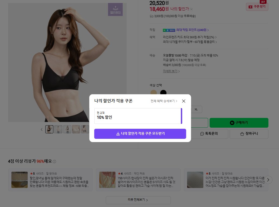
Task: Choose the beige color swatch
Action: pos(153,92)
